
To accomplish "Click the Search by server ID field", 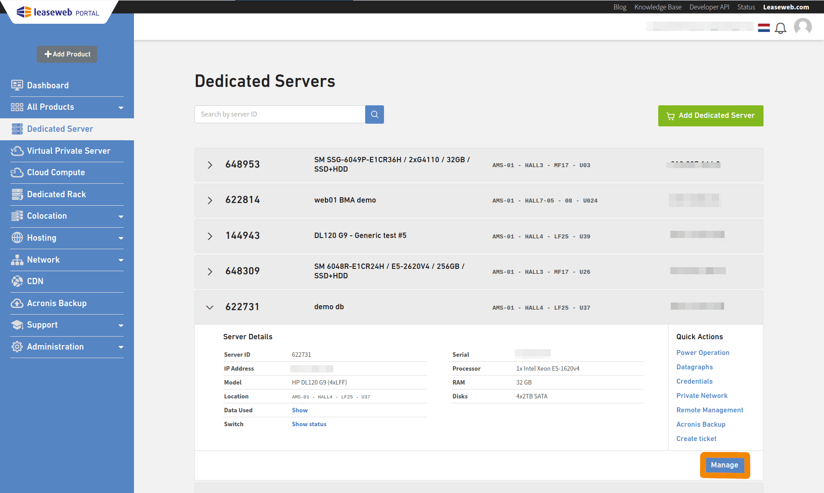I will (280, 114).
